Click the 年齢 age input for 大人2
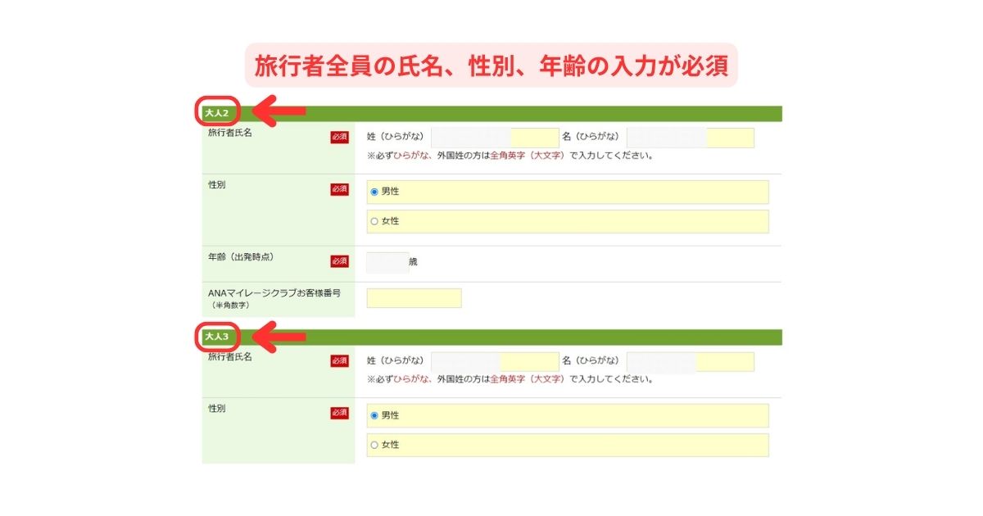983x516 pixels. [387, 262]
